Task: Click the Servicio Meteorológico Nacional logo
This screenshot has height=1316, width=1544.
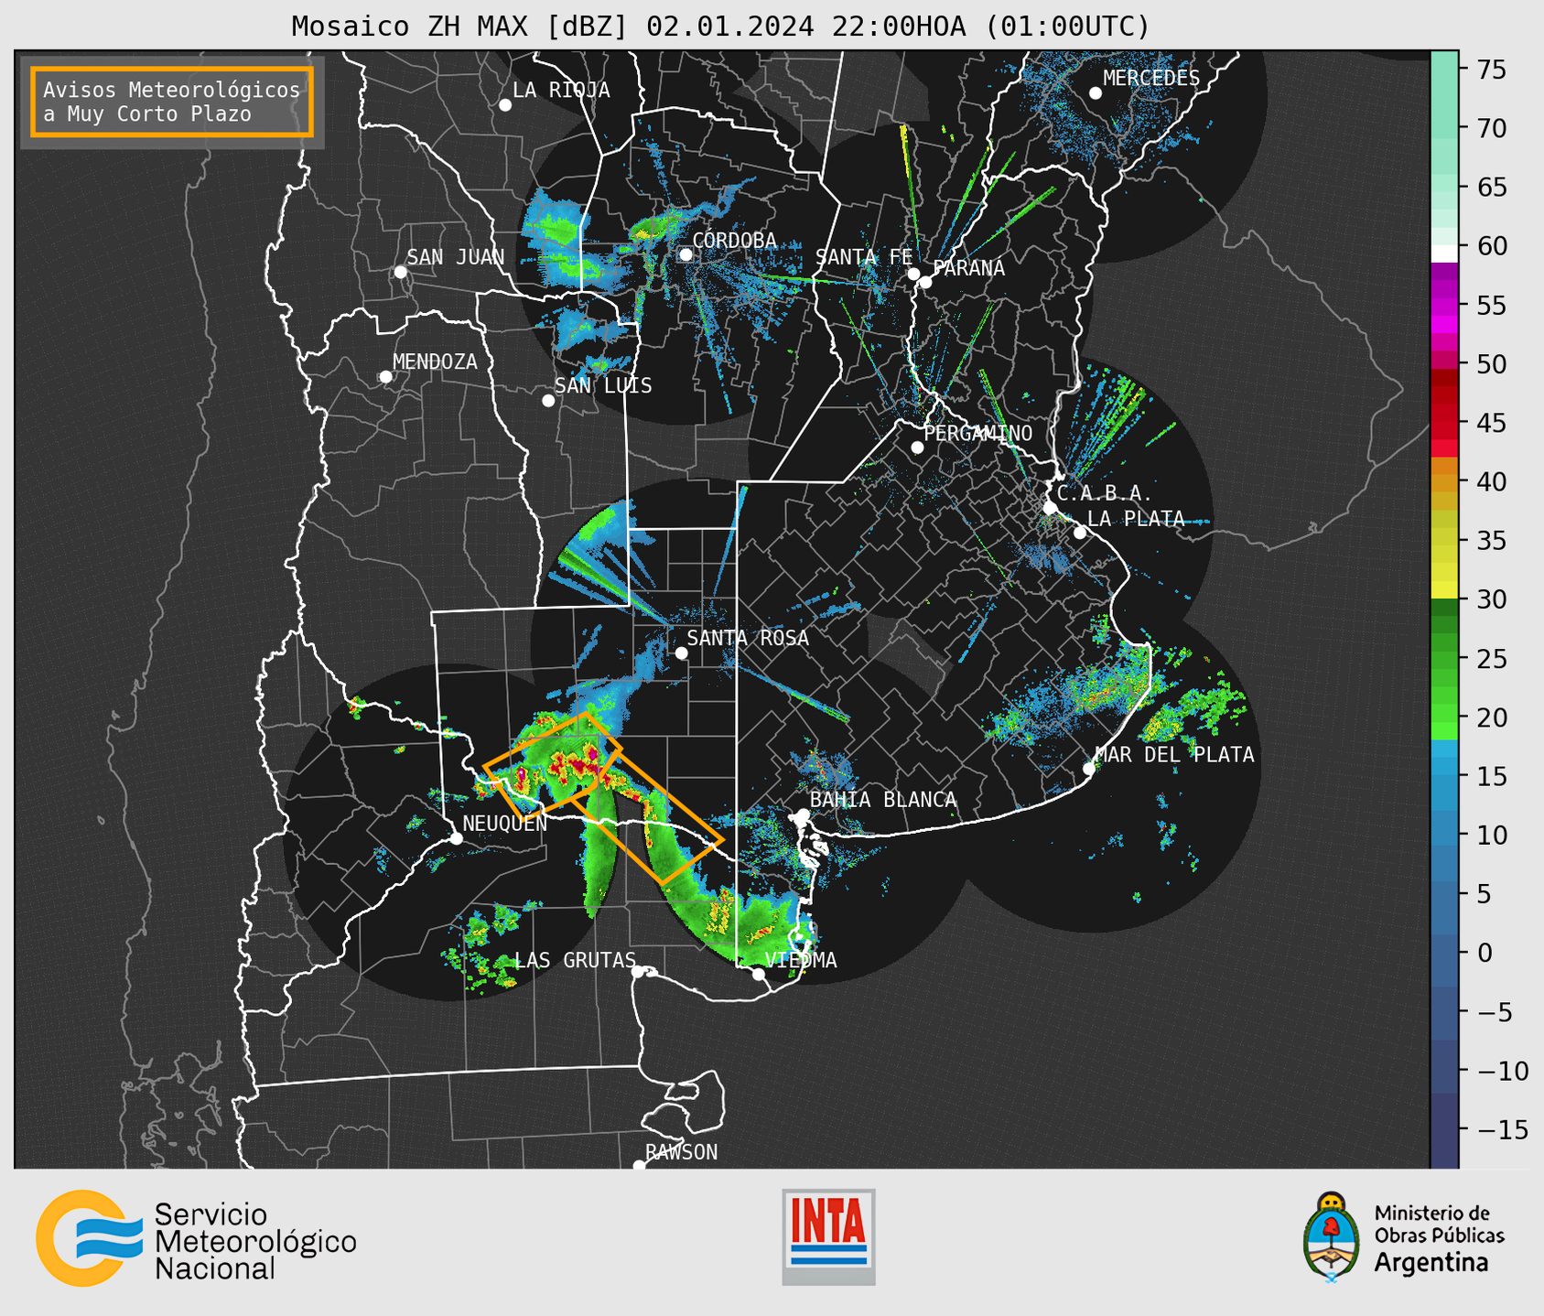Action: (x=196, y=1239)
